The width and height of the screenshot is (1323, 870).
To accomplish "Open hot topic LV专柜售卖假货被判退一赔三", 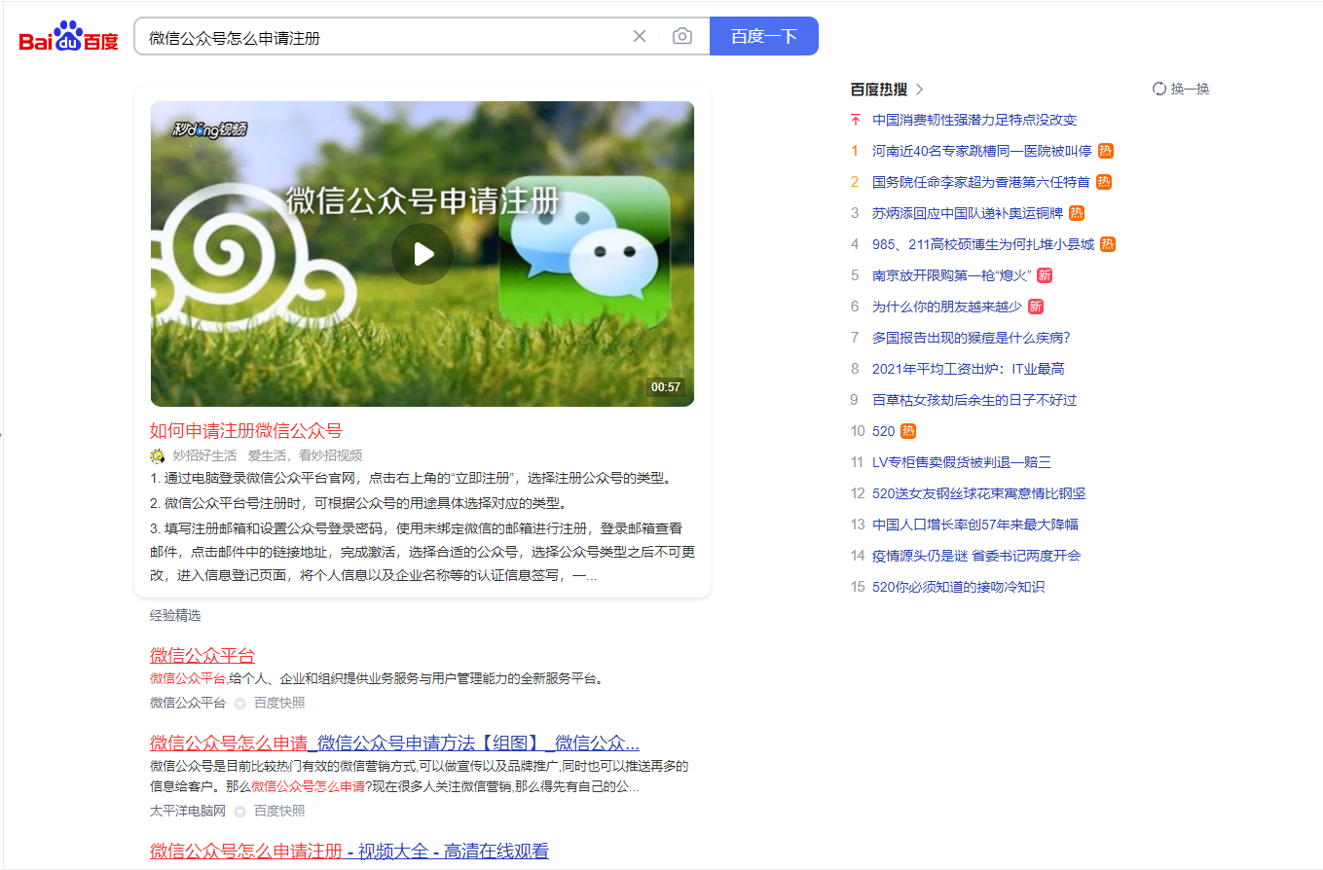I will coord(962,462).
